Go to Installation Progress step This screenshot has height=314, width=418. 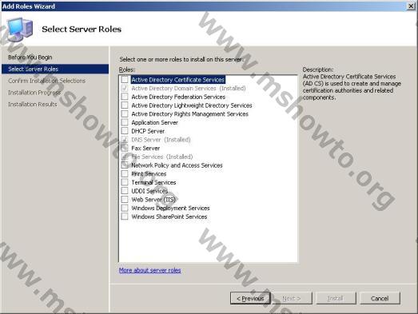point(34,93)
